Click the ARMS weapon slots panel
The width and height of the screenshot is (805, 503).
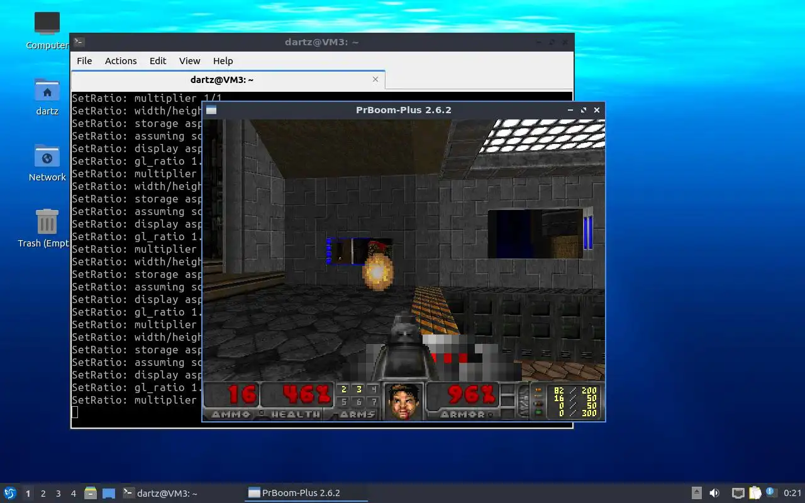(358, 401)
